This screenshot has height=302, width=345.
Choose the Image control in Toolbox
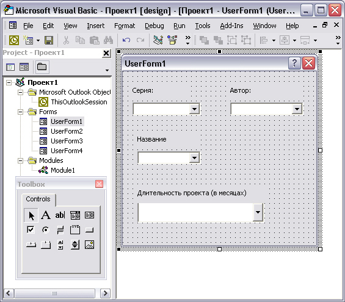pos(89,245)
